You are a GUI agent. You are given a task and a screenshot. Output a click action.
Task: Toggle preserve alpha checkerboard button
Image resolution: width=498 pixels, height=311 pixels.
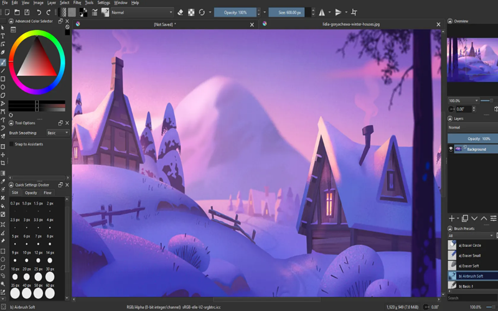click(191, 12)
